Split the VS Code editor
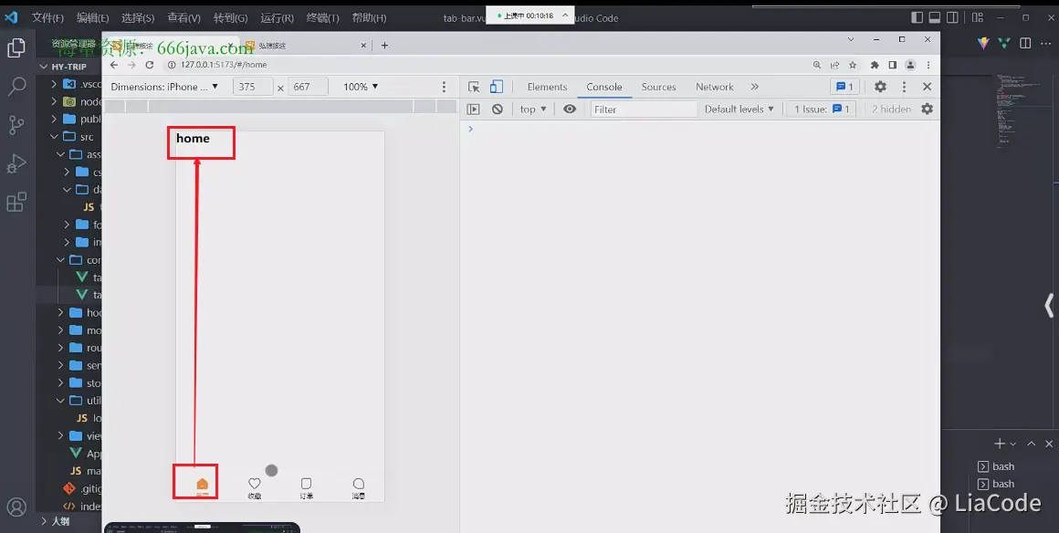Viewport: 1059px width, 533px height. [1025, 43]
